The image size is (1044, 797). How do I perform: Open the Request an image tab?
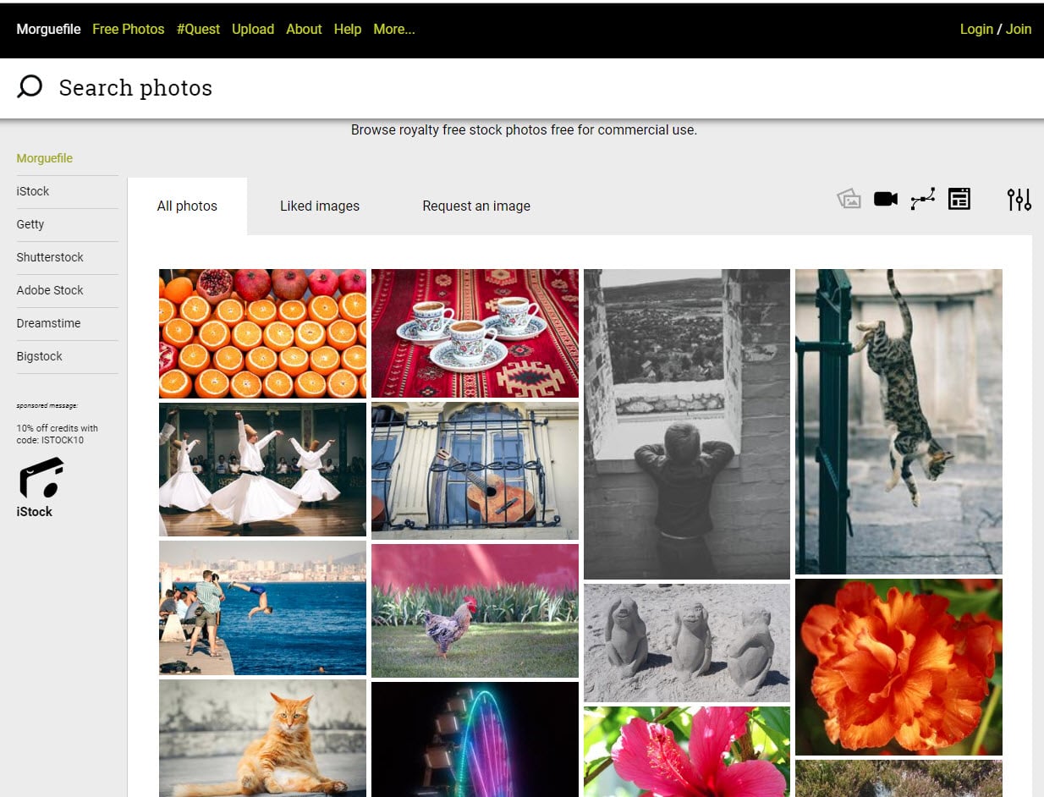[476, 206]
